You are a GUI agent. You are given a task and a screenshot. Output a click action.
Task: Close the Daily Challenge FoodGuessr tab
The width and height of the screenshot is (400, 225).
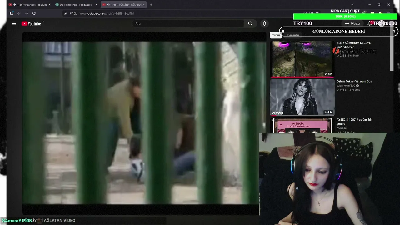click(96, 5)
